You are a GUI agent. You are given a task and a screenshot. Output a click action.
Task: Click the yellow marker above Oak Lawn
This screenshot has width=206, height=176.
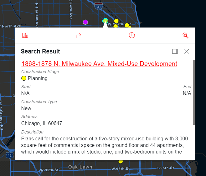pos(121,162)
